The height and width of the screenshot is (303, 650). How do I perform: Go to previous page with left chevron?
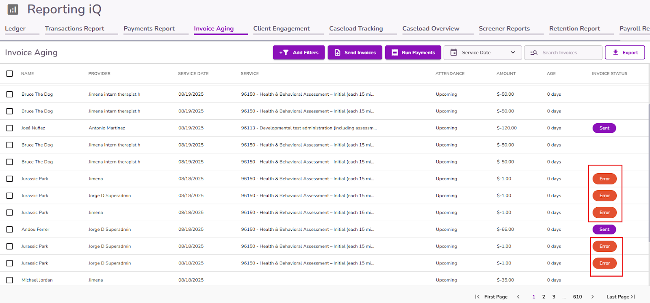point(518,297)
